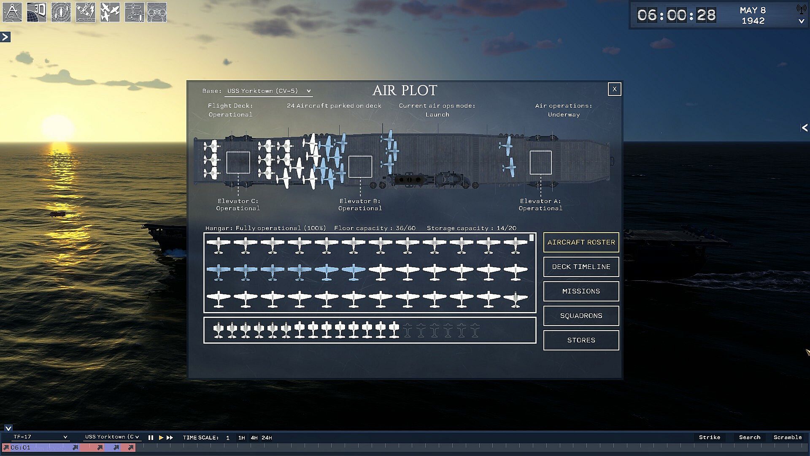Open the flight deck aircraft icon
Image resolution: width=810 pixels, height=456 pixels.
click(x=134, y=12)
